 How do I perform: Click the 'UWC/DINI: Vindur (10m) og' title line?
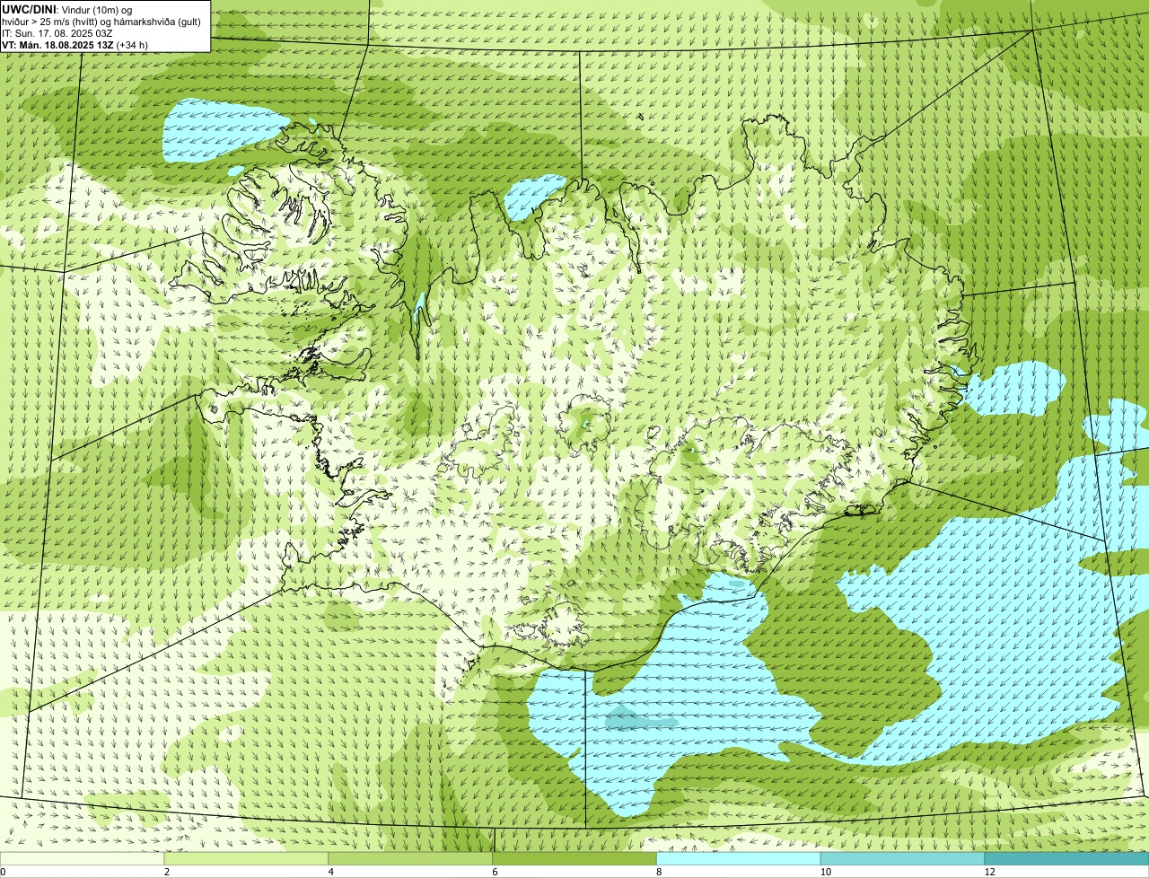67,9
